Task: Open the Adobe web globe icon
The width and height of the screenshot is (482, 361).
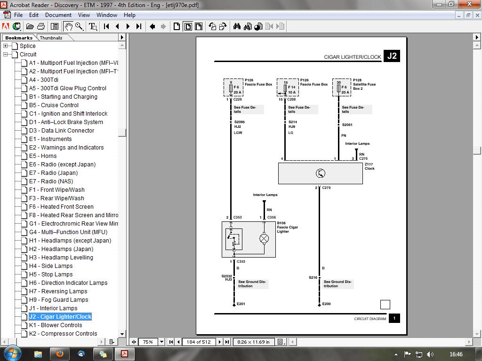Action: coord(16,27)
